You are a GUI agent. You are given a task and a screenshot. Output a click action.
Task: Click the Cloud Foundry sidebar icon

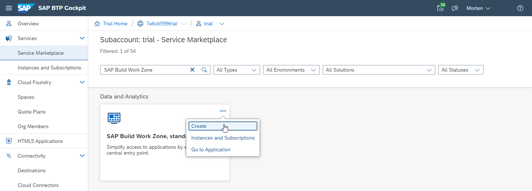point(9,82)
